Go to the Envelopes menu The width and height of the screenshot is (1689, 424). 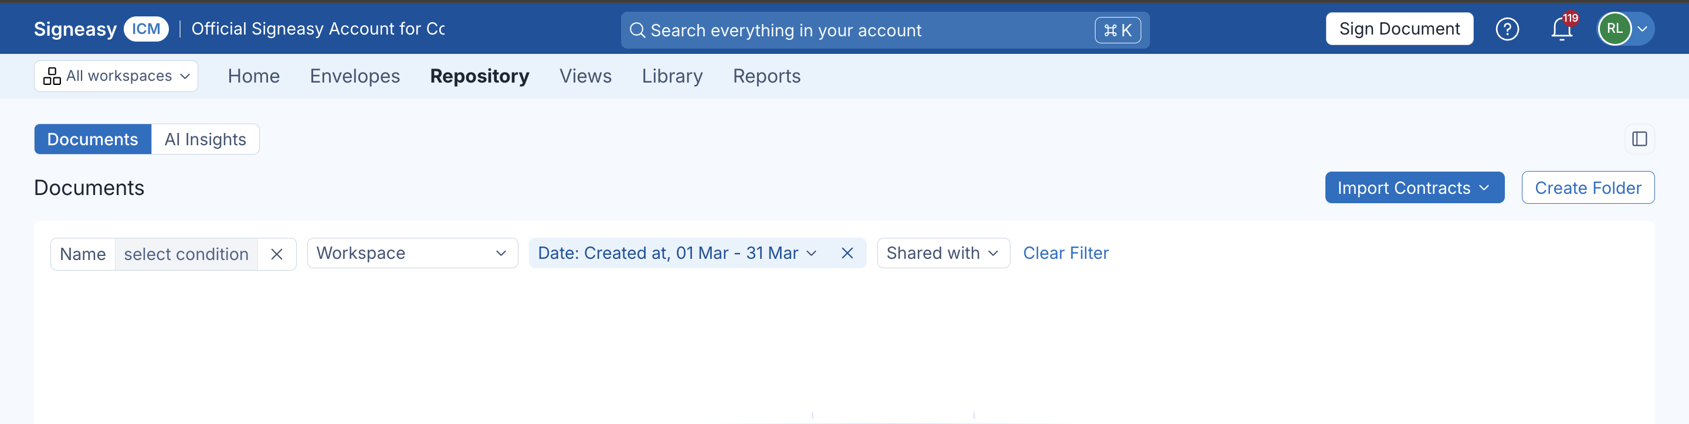click(355, 76)
